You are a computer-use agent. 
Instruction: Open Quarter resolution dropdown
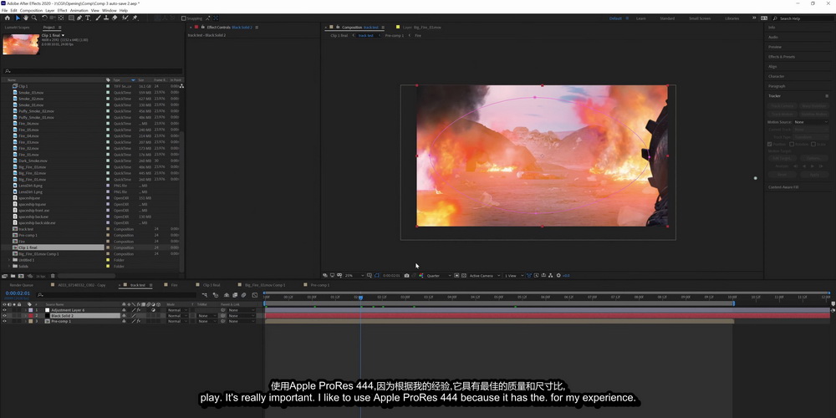tap(439, 276)
